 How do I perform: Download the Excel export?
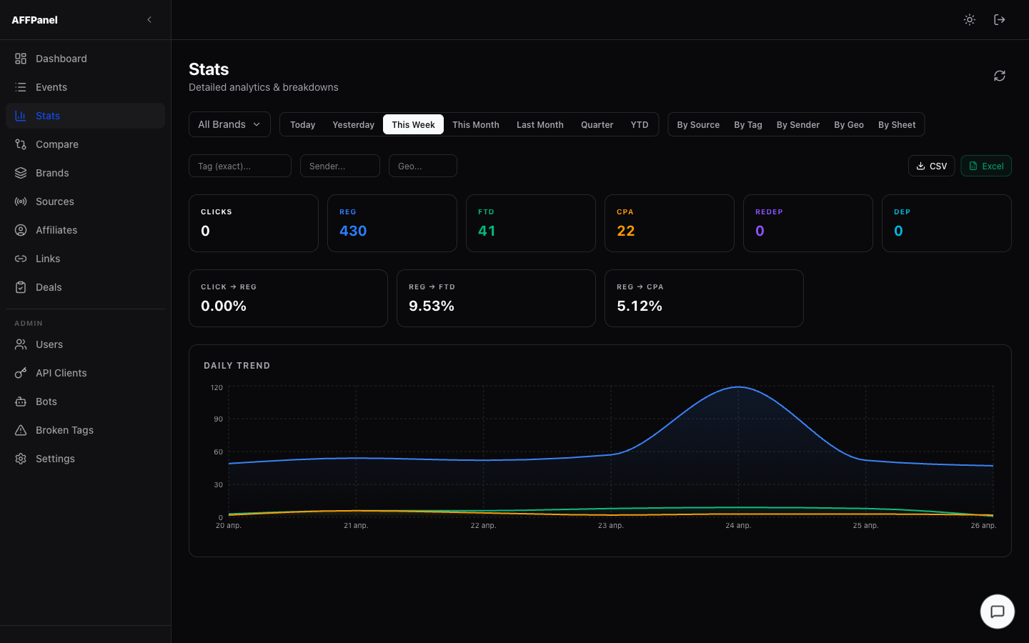click(985, 165)
